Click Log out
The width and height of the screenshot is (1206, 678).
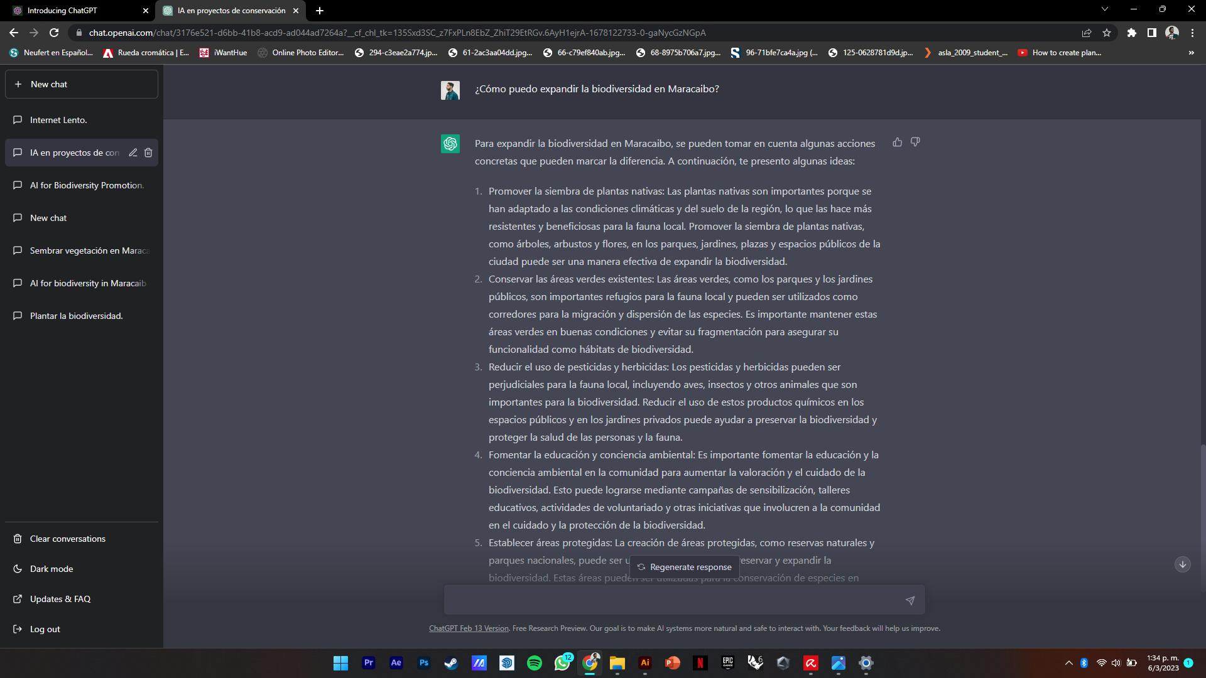[82, 629]
